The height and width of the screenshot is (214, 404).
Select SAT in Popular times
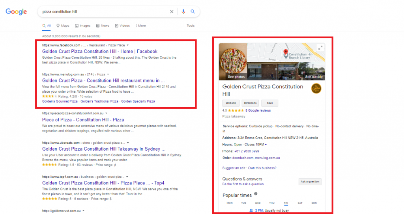coord(300,203)
